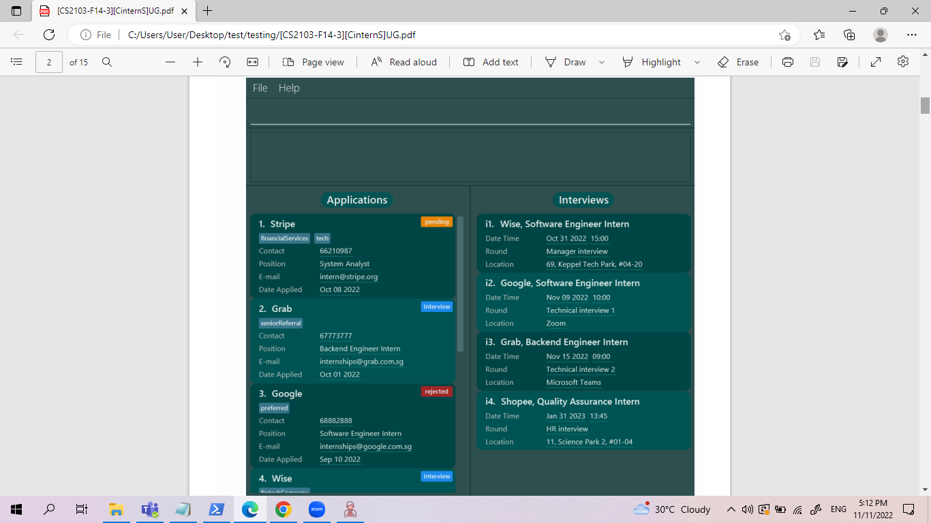The image size is (931, 523).
Task: Select the i4. Shopee interview title
Action: (x=562, y=402)
